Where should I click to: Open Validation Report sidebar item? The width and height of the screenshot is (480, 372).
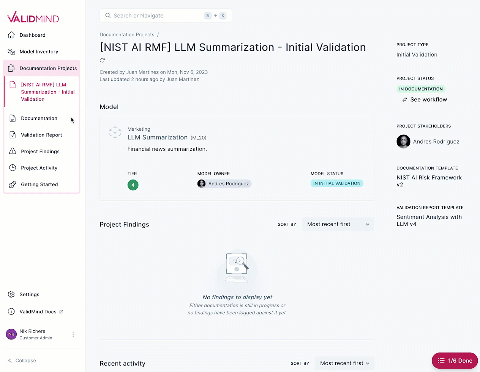(x=42, y=135)
